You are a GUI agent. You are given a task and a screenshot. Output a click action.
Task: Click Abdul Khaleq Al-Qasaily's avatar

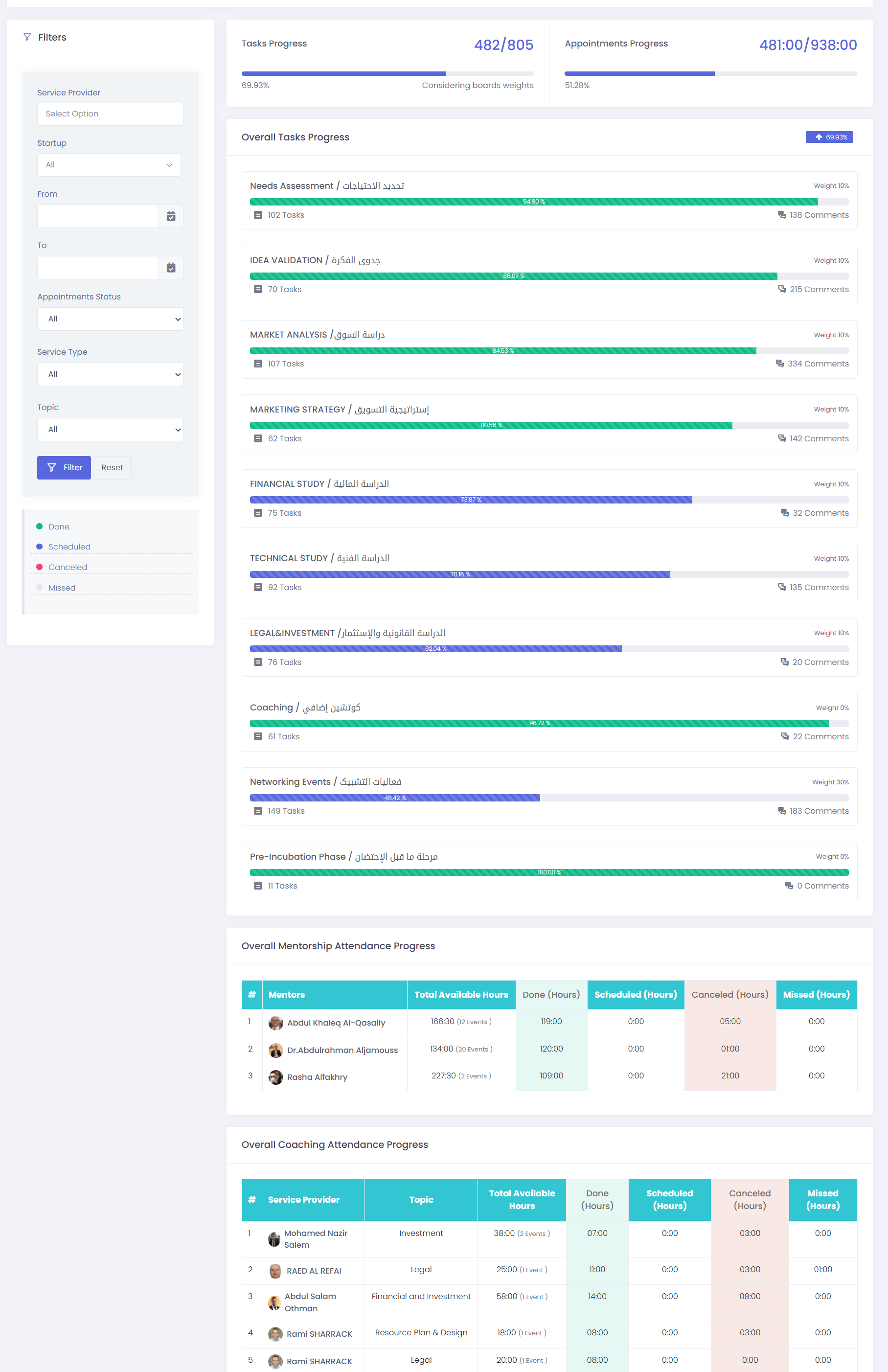[276, 1023]
